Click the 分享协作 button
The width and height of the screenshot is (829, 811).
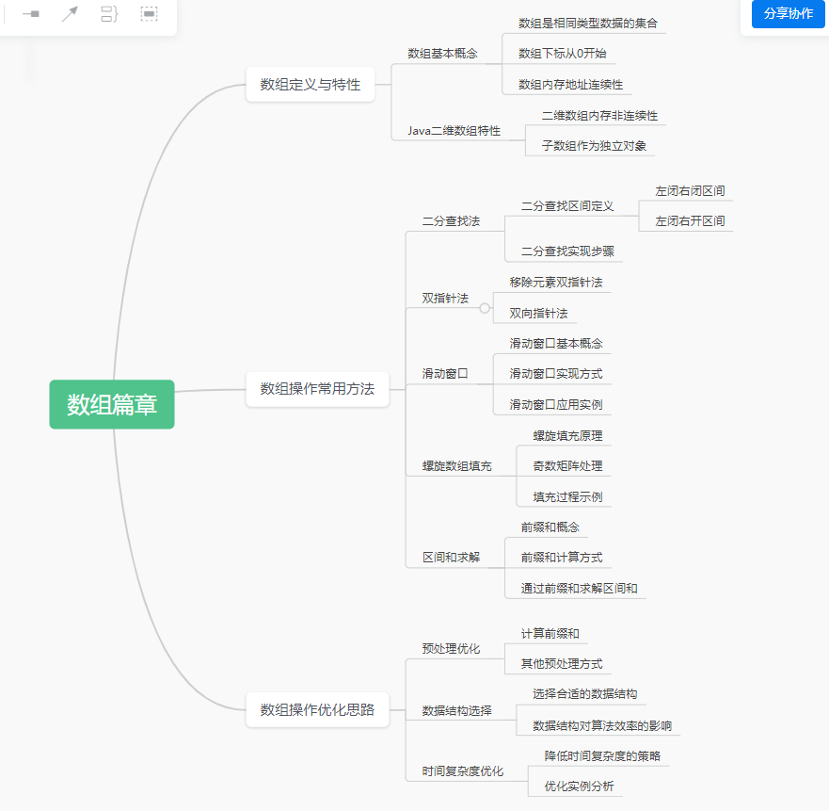pyautogui.click(x=787, y=15)
